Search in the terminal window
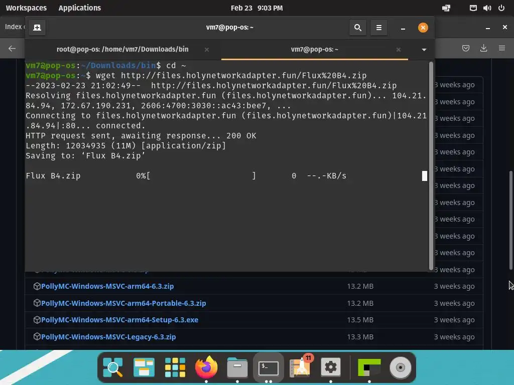This screenshot has height=385, width=514. pyautogui.click(x=357, y=28)
